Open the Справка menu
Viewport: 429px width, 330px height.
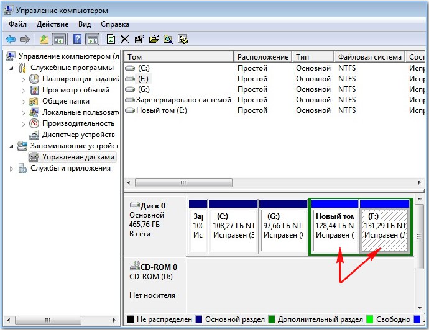114,24
